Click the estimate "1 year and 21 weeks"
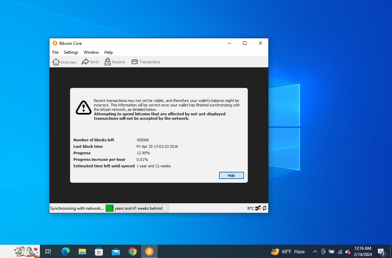 154,166
